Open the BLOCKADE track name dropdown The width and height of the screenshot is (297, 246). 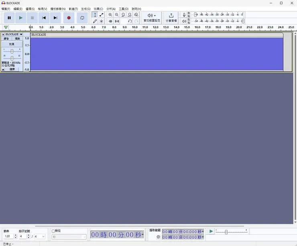pyautogui.click(x=14, y=34)
